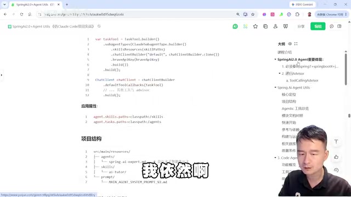Jump to 课程介绍 in outline
Screen dimensions: 351x197
[x=285, y=53]
